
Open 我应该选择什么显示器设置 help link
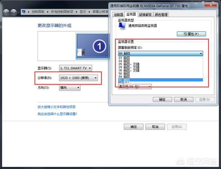click(x=57, y=114)
